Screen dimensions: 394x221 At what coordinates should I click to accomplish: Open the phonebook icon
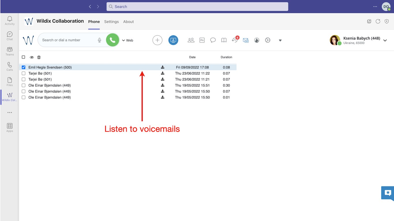(x=224, y=40)
